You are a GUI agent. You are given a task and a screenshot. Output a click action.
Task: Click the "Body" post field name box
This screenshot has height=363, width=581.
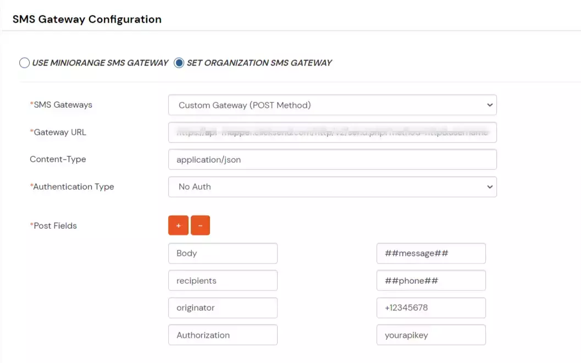(223, 253)
